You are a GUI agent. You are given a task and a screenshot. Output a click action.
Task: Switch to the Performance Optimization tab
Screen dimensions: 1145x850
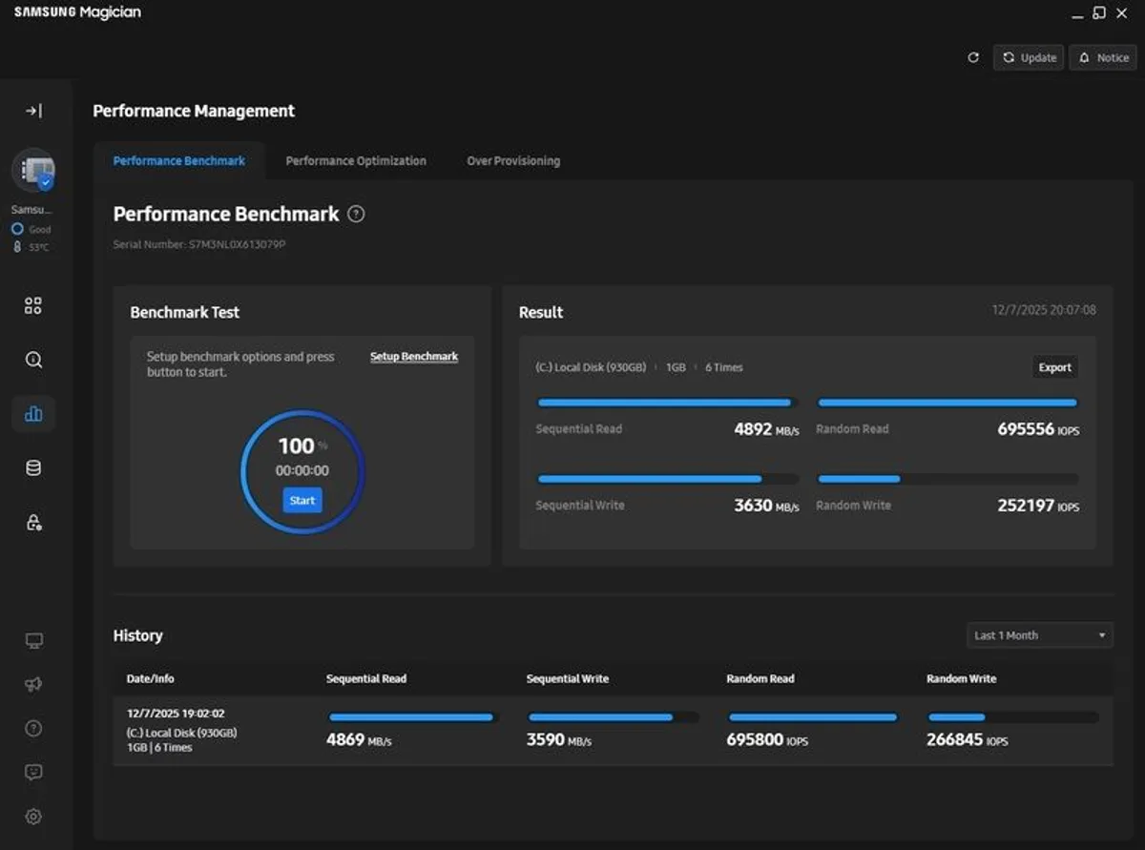(x=356, y=161)
